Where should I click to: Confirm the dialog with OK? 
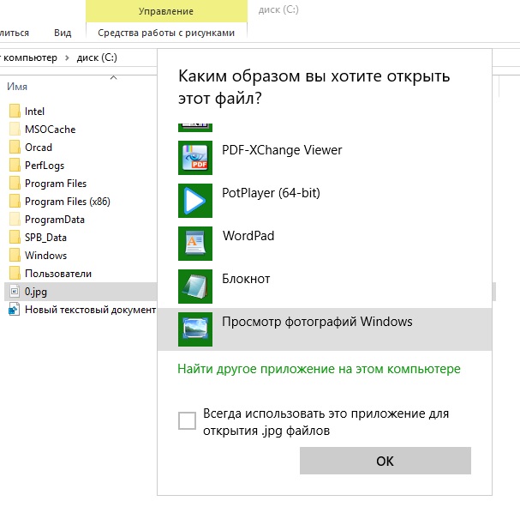pyautogui.click(x=385, y=461)
